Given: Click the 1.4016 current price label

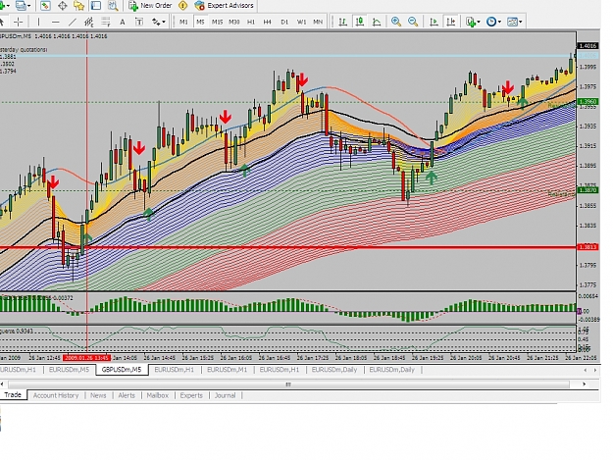Looking at the screenshot, I should 587,46.
